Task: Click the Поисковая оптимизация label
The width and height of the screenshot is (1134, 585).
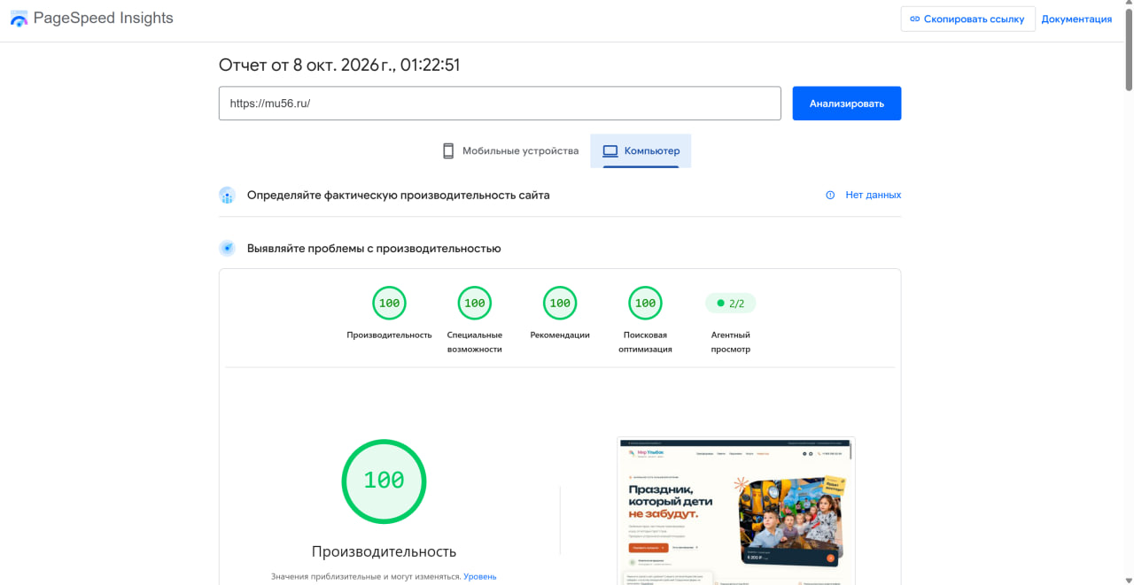Action: tap(645, 342)
